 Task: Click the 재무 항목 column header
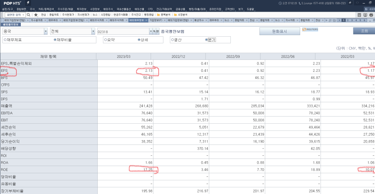[x=48, y=57]
